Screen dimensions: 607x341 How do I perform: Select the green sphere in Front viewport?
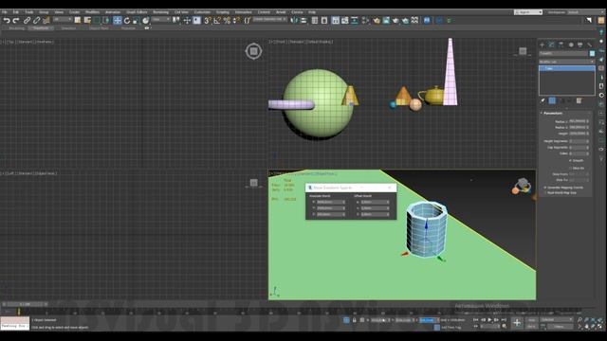pos(319,103)
